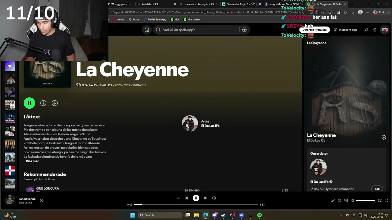Switch to the 'twitch hq - Sök' tab
Screen dimensions: 392x220
coord(157,4)
